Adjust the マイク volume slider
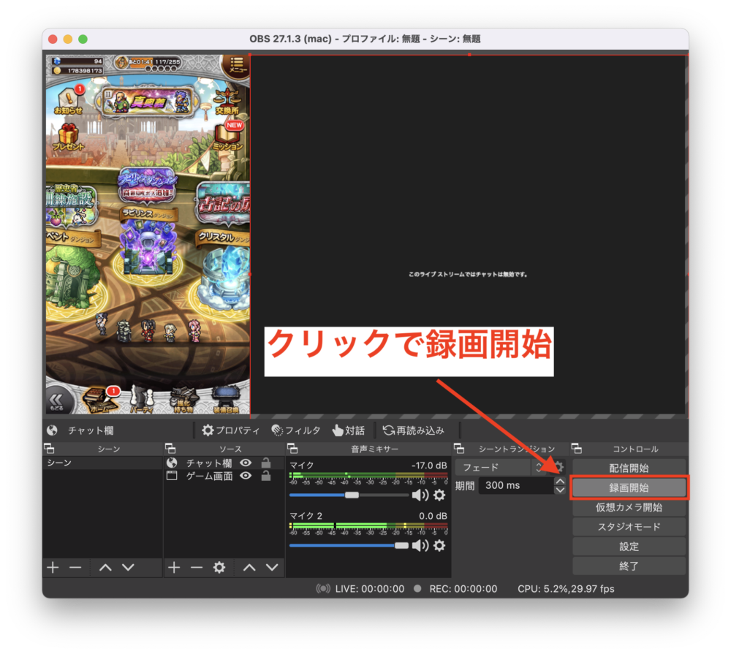 [349, 495]
